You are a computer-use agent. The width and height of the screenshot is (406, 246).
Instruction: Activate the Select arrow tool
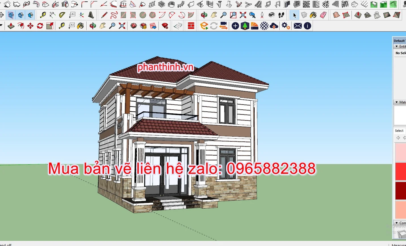click(x=294, y=15)
